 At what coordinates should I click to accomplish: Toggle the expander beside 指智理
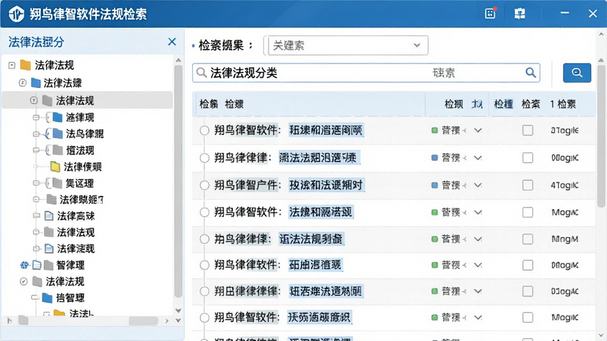[35, 298]
